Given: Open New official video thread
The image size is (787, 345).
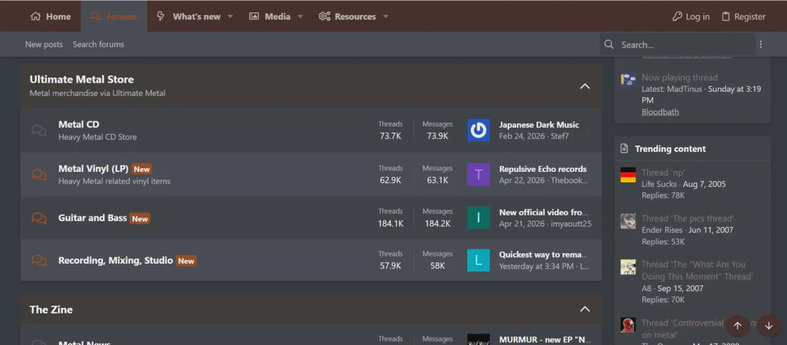Looking at the screenshot, I should pyautogui.click(x=544, y=212).
